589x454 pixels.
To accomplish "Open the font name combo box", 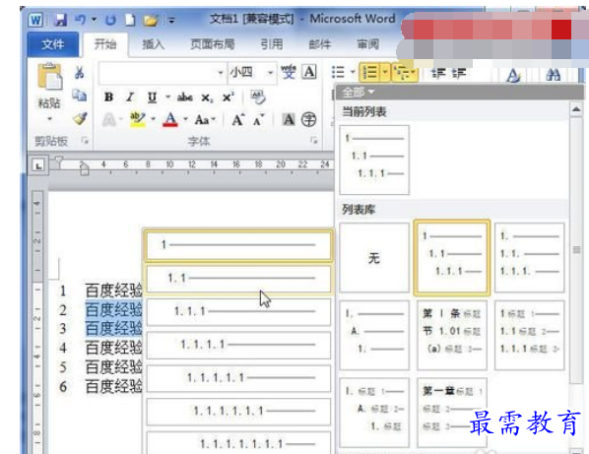I will (163, 73).
